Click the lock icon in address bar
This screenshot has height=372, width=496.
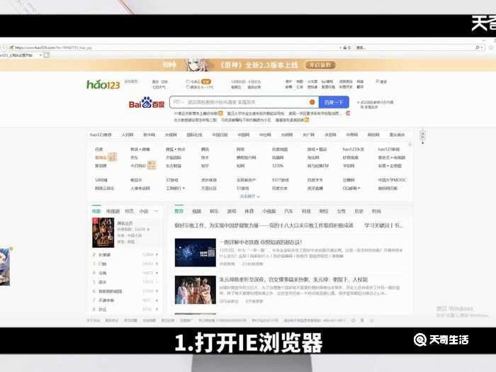pyautogui.click(x=345, y=47)
